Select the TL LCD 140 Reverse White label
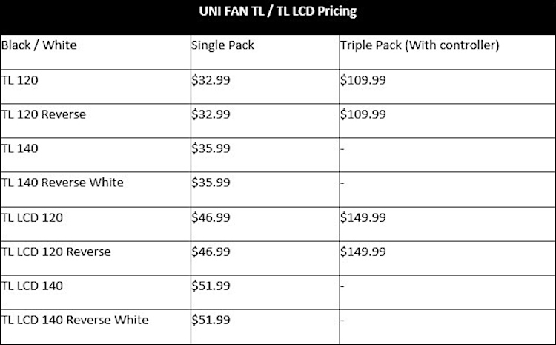This screenshot has height=345, width=556. point(75,320)
